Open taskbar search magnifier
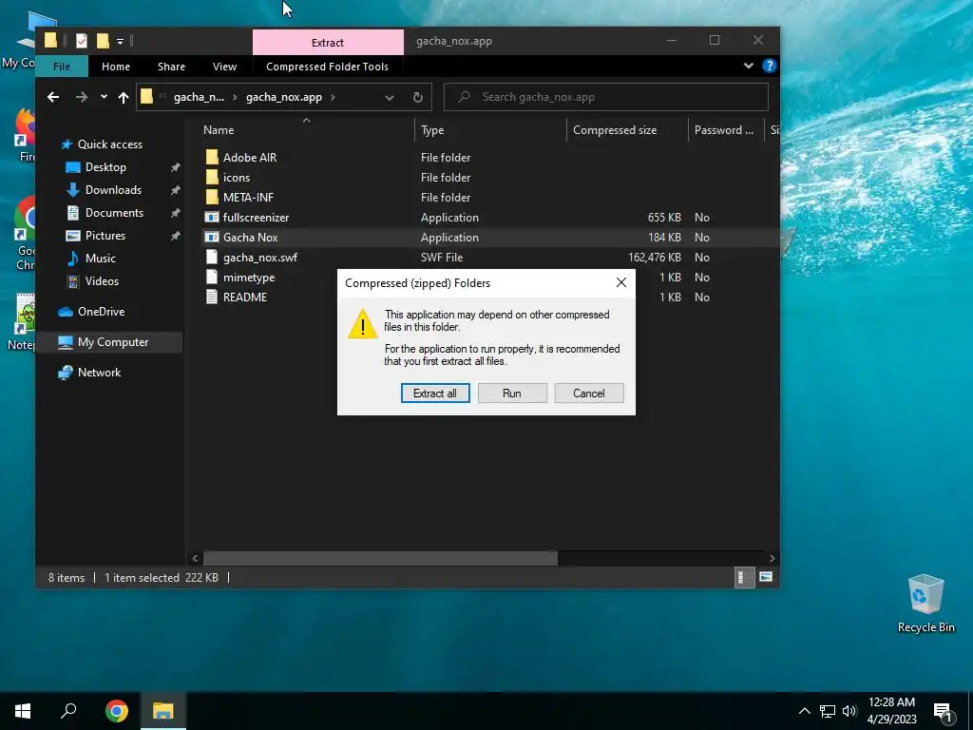This screenshot has width=973, height=730. [68, 711]
